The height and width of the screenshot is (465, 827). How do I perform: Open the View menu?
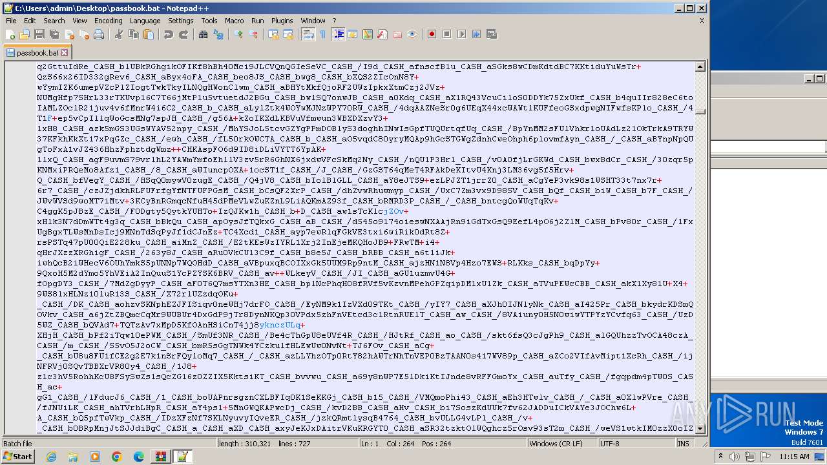click(x=79, y=21)
